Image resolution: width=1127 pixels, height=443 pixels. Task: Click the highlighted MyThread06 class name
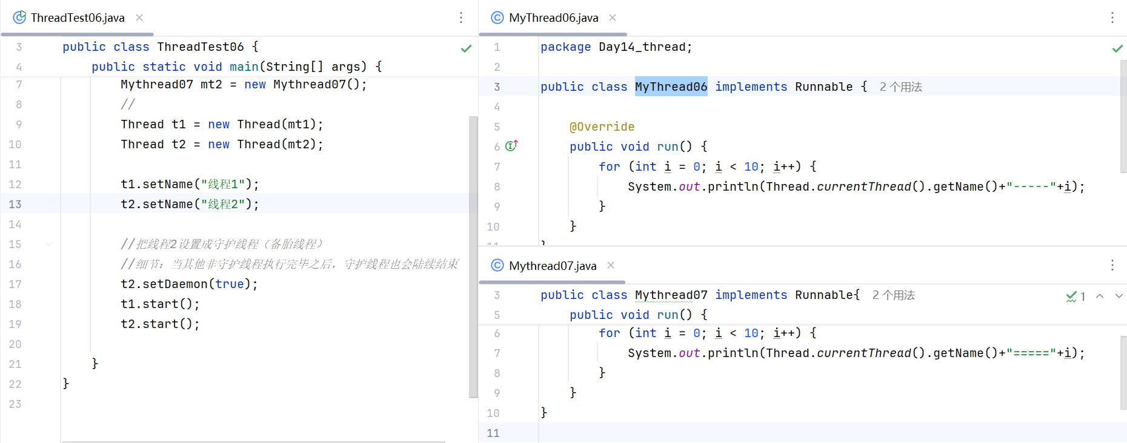point(671,87)
